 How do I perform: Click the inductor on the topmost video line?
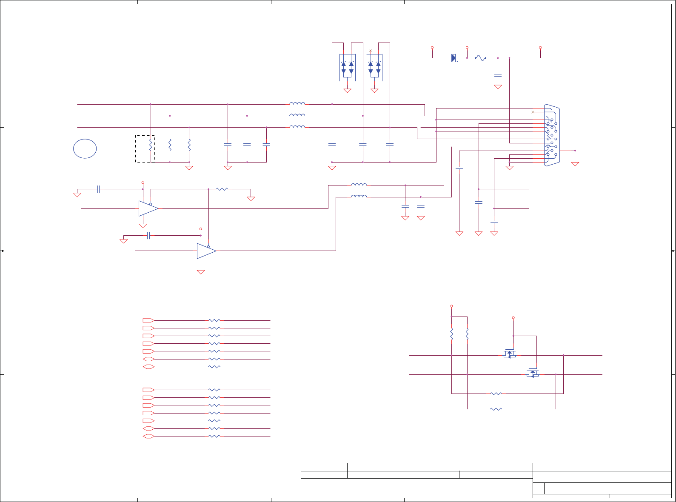[x=297, y=103]
